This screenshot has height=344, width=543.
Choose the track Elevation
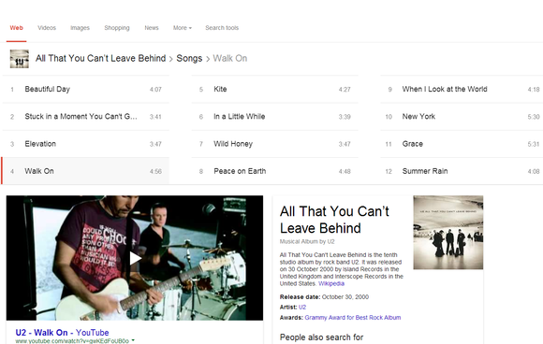click(86, 144)
